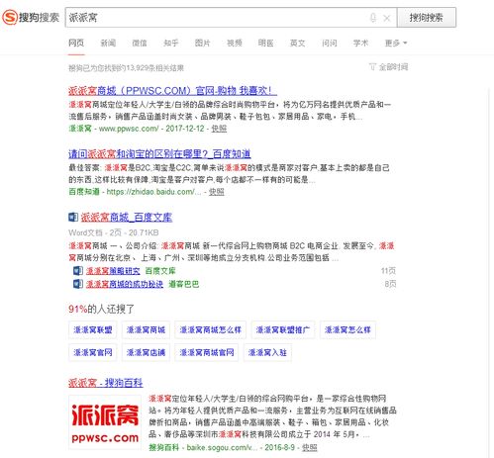This screenshot has height=458, width=494.
Task: Click Word icon beside 派派窝策略研究
Action: (78, 271)
